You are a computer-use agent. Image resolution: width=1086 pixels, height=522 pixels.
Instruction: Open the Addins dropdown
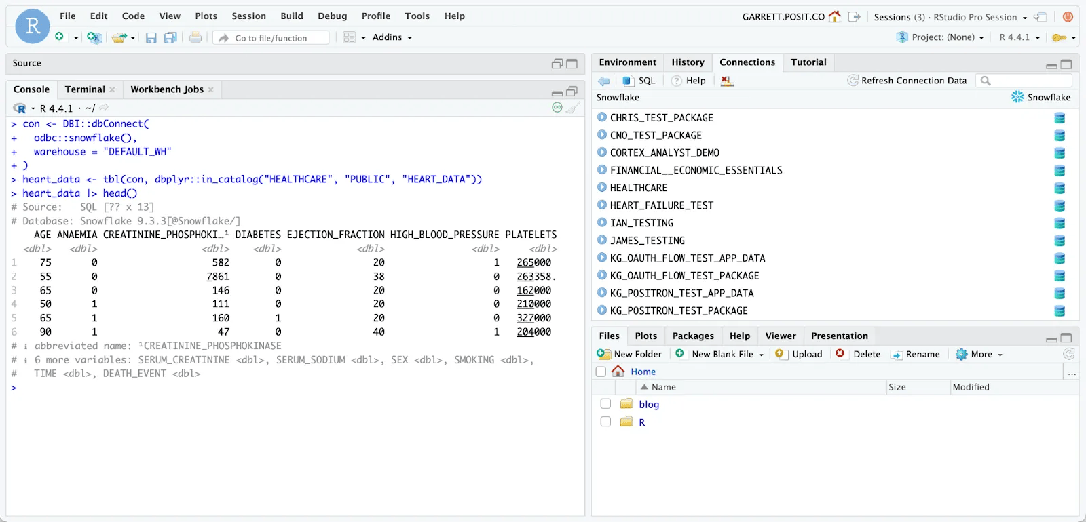coord(392,38)
